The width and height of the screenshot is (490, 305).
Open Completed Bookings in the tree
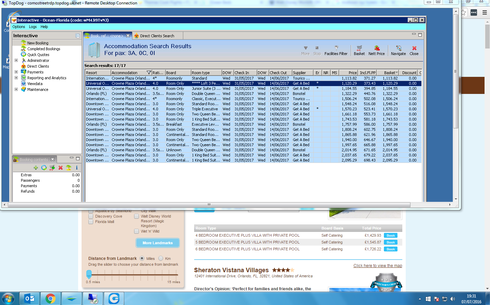(44, 49)
